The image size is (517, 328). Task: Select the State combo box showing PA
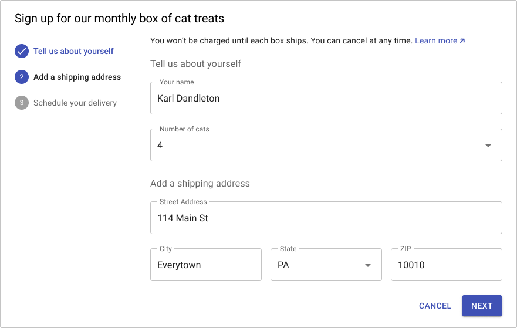coord(326,265)
